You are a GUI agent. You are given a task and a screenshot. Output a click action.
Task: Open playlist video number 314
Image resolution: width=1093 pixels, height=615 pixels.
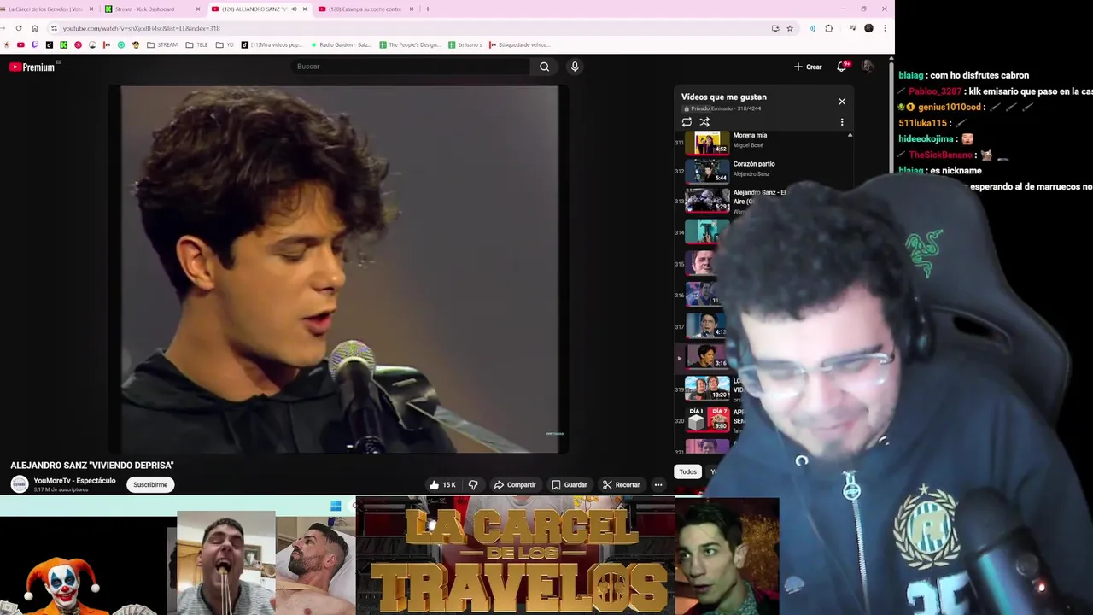coord(700,232)
